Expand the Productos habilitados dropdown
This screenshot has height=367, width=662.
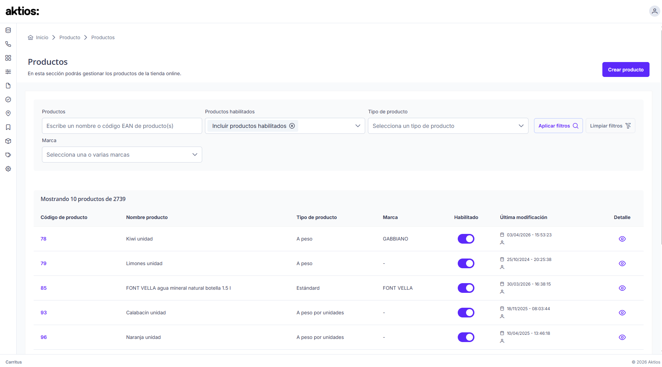[x=358, y=126]
